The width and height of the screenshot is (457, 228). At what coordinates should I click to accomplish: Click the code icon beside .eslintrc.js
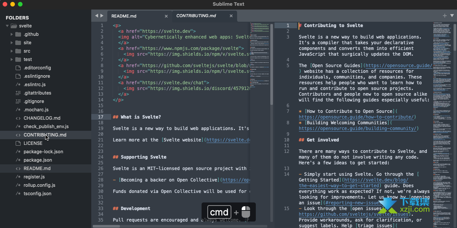click(18, 85)
